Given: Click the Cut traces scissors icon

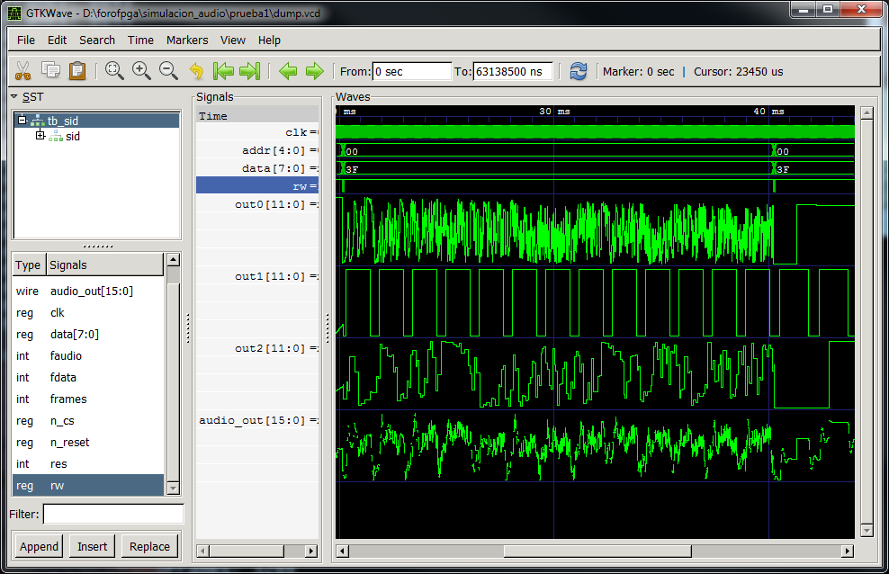Looking at the screenshot, I should click(23, 71).
